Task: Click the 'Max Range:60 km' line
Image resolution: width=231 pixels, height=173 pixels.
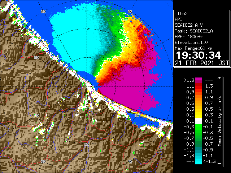Action: (193, 48)
